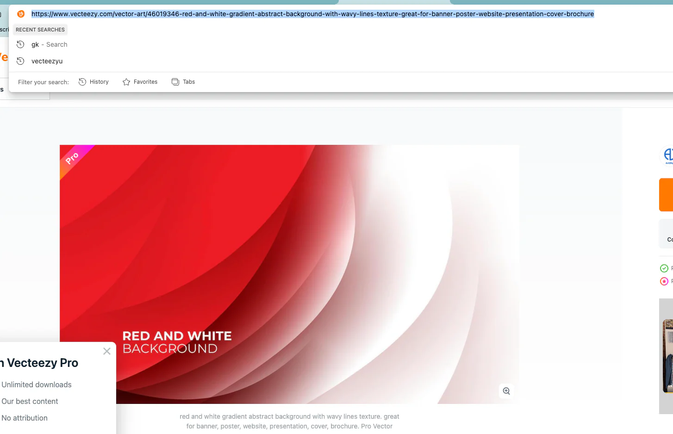
Task: Click the selected Vecteezy URL in address bar
Action: 312,14
